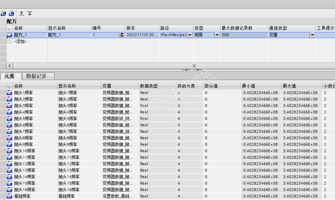Click the icon of element 抛头7频率
Viewport: 335px width, 200px height.
point(10,131)
